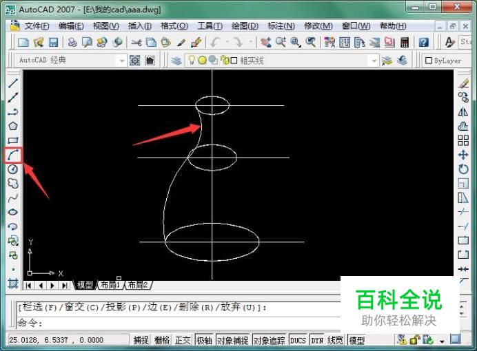Select the Trim modify tool
The height and width of the screenshot is (351, 477).
[463, 212]
